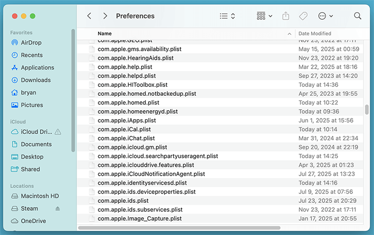Screen dimensions: 374x235
Task: Go back with the left chevron
Action: pos(89,16)
